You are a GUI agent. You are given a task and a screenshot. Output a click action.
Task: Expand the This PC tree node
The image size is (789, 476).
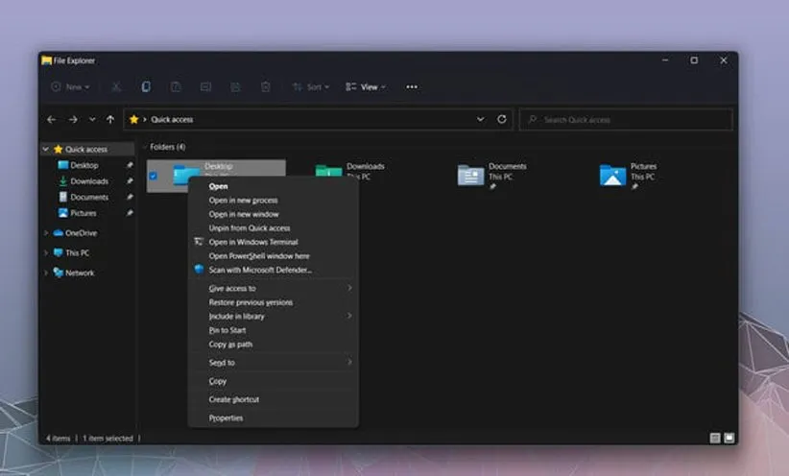pyautogui.click(x=45, y=253)
